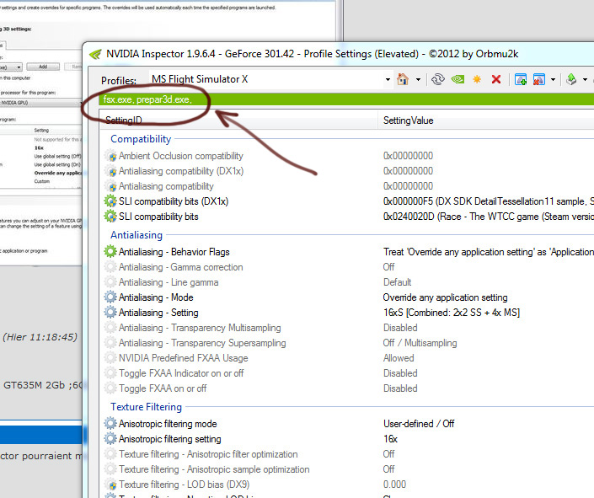Viewport: 594px width, 498px height.
Task: Select the Antialiasing group header
Action: click(136, 235)
